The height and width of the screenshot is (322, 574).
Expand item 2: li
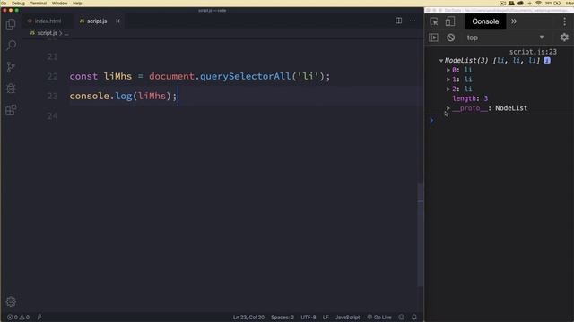pos(448,89)
